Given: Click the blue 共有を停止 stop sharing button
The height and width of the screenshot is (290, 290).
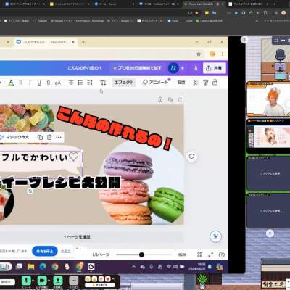Looking at the screenshot, I should pos(45,252).
